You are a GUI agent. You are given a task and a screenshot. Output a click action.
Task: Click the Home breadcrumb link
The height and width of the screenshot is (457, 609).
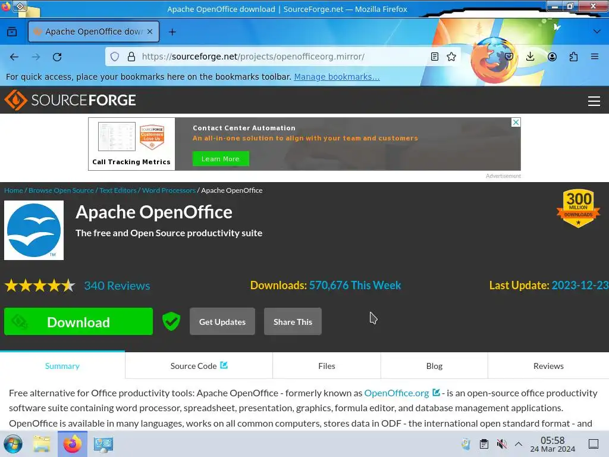point(14,190)
